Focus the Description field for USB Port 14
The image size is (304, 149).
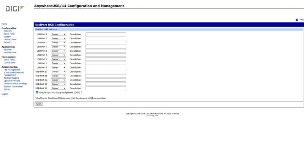[106, 88]
